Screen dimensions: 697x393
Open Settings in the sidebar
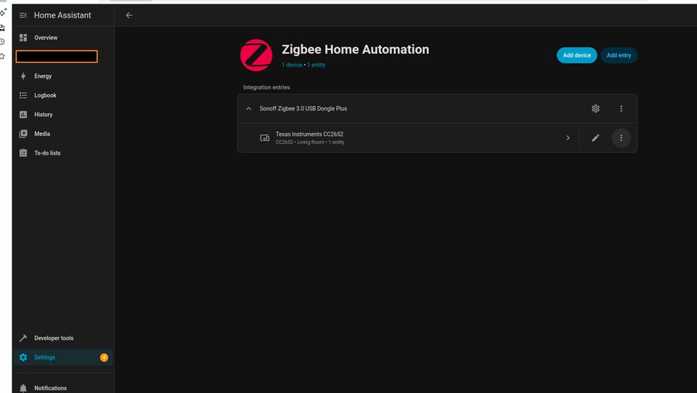(x=62, y=357)
